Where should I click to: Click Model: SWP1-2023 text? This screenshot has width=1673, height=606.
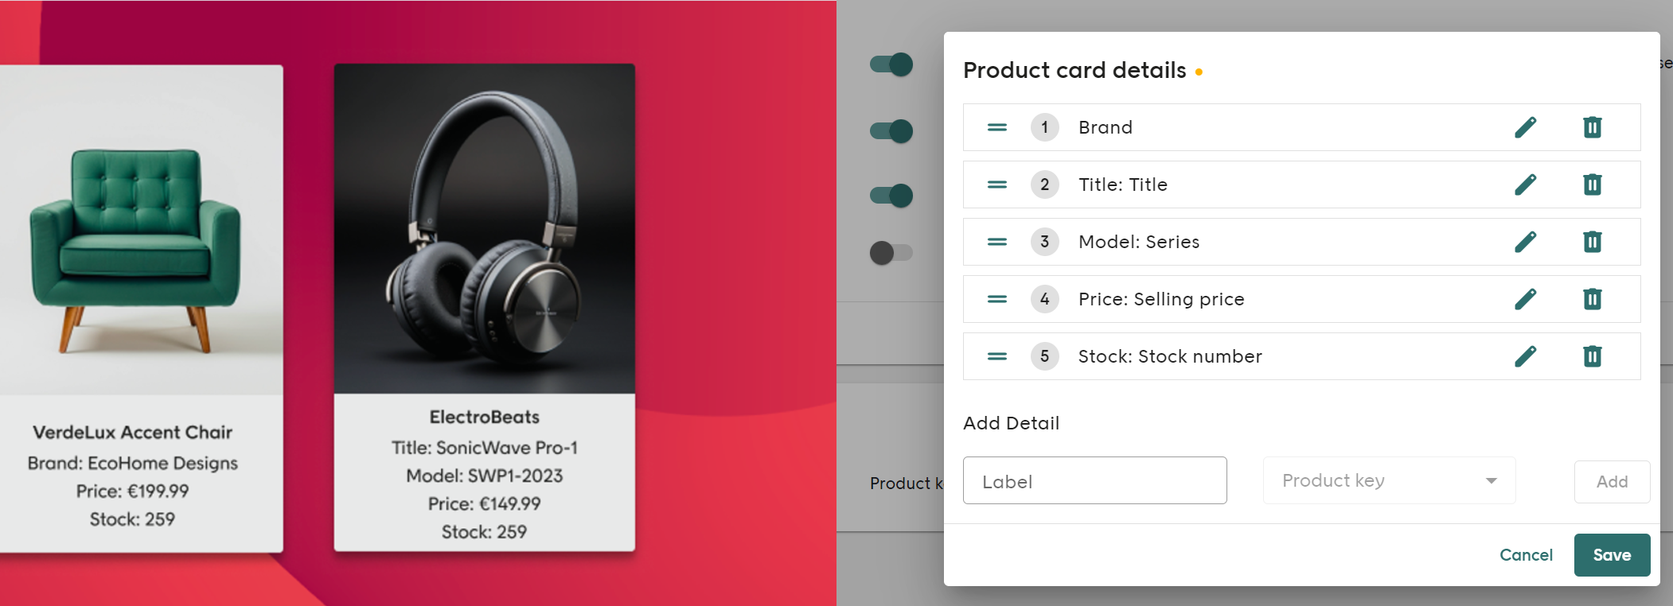point(484,476)
